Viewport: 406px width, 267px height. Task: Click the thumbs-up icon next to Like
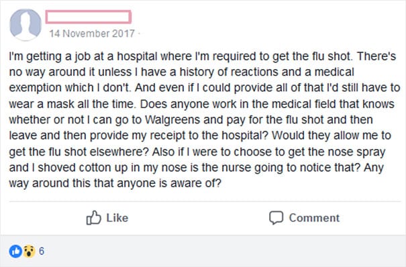pyautogui.click(x=93, y=217)
